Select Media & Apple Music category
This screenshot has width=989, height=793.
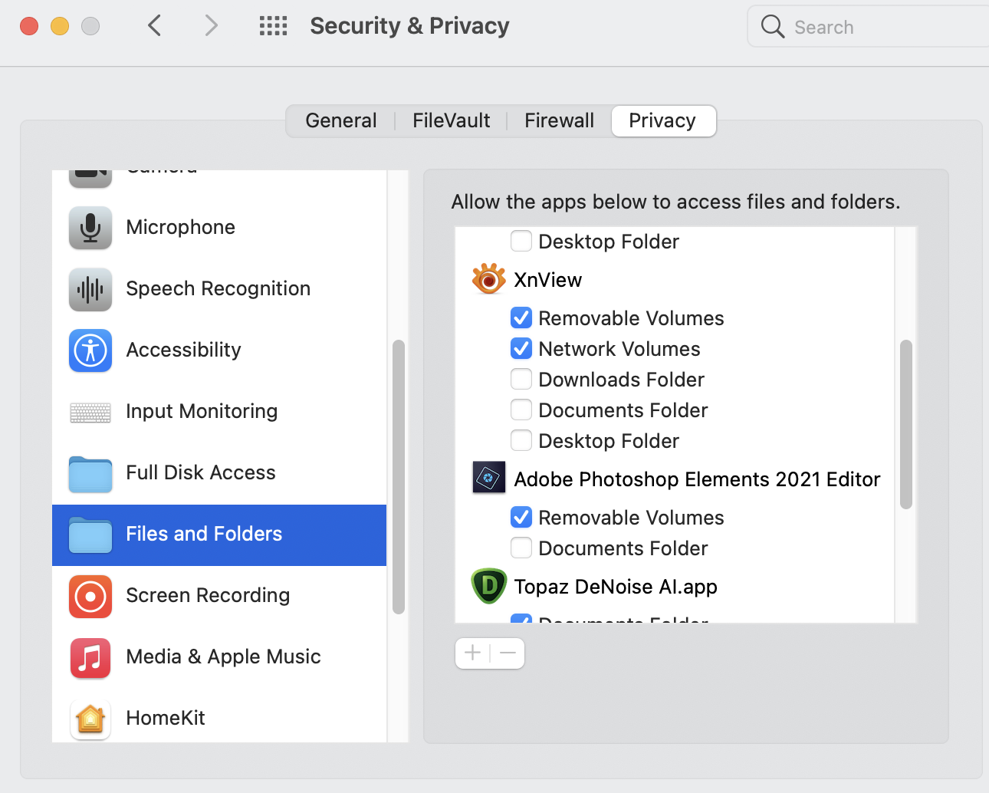(x=222, y=656)
